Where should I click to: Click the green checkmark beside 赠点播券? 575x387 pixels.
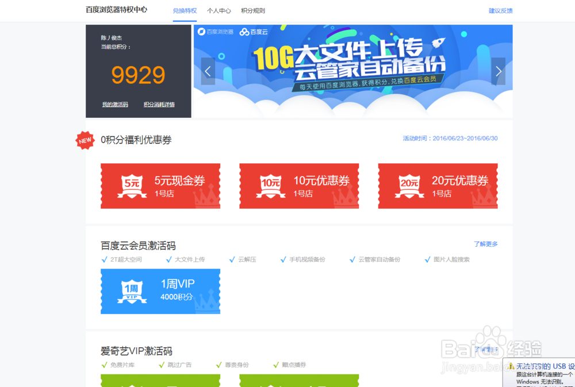click(276, 365)
